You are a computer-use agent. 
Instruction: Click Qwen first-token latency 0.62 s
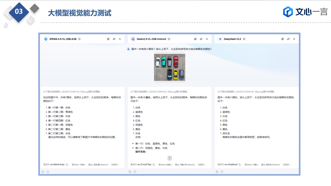(165, 165)
